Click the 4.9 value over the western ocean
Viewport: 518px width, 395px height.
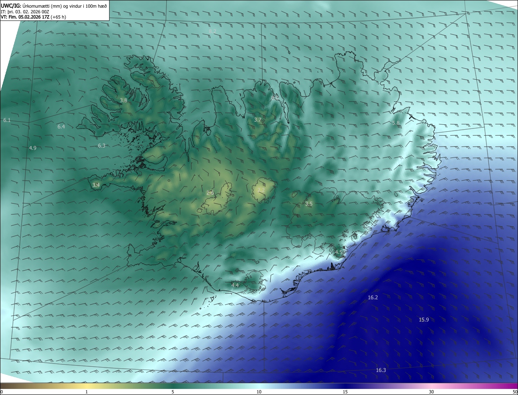click(x=33, y=148)
